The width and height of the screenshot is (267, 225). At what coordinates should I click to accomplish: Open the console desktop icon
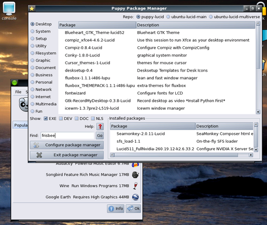coord(9,11)
